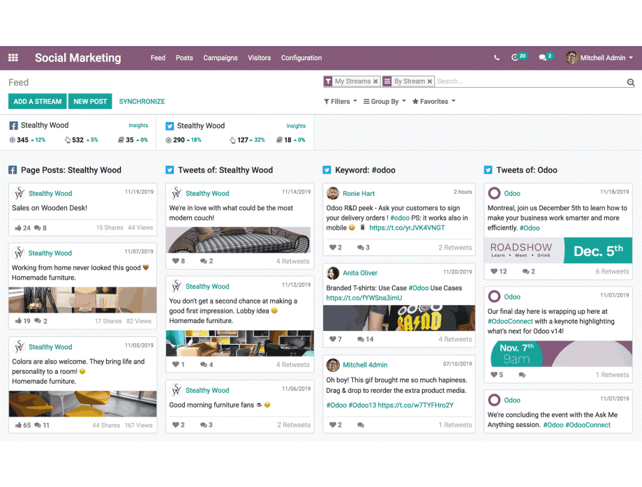Image resolution: width=642 pixels, height=487 pixels.
Task: Open the apps grid menu icon
Action: (13, 58)
